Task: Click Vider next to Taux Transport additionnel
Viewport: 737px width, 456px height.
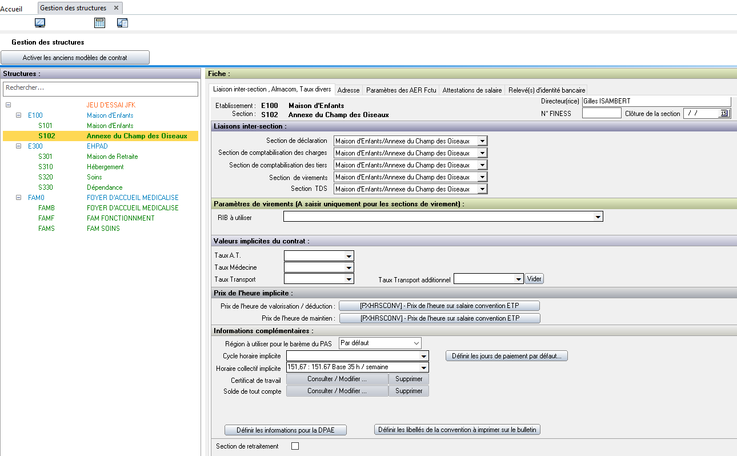Action: point(534,279)
